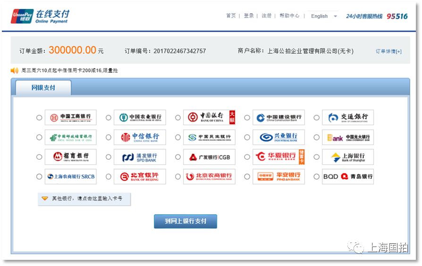Image resolution: width=422 pixels, height=266 pixels.
Task: Click the 兴业银行 Industrial Bank logo
Action: coord(279,137)
